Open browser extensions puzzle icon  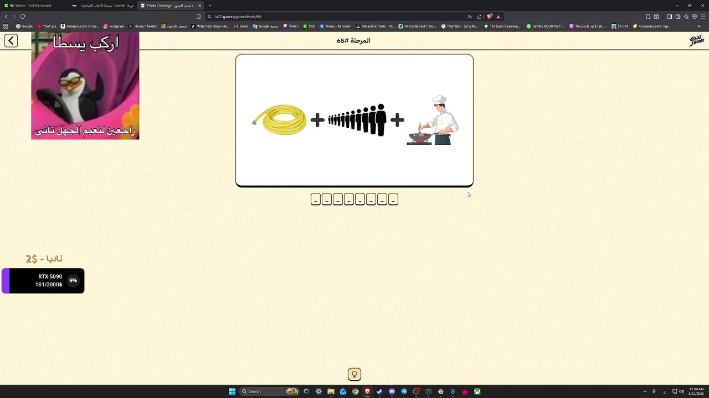648,17
